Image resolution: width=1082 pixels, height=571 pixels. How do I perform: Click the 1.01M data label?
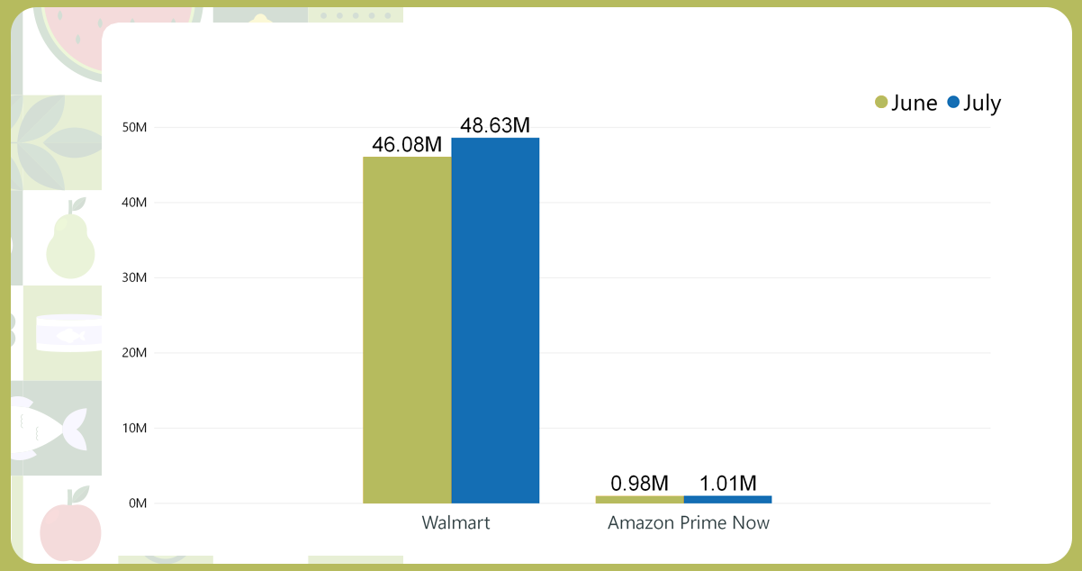[727, 483]
